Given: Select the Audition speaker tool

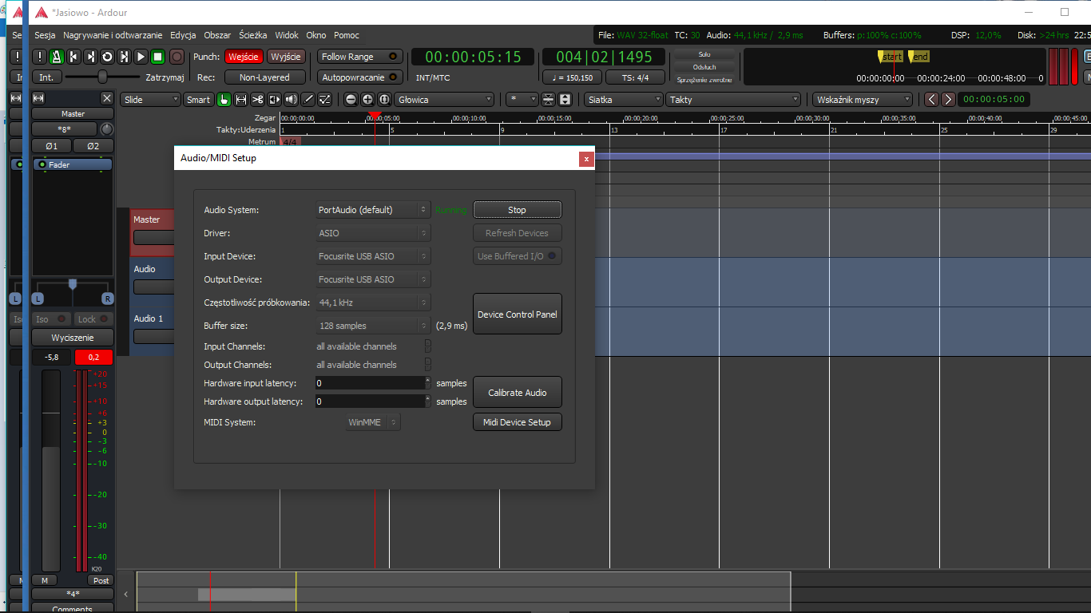Looking at the screenshot, I should click(292, 99).
